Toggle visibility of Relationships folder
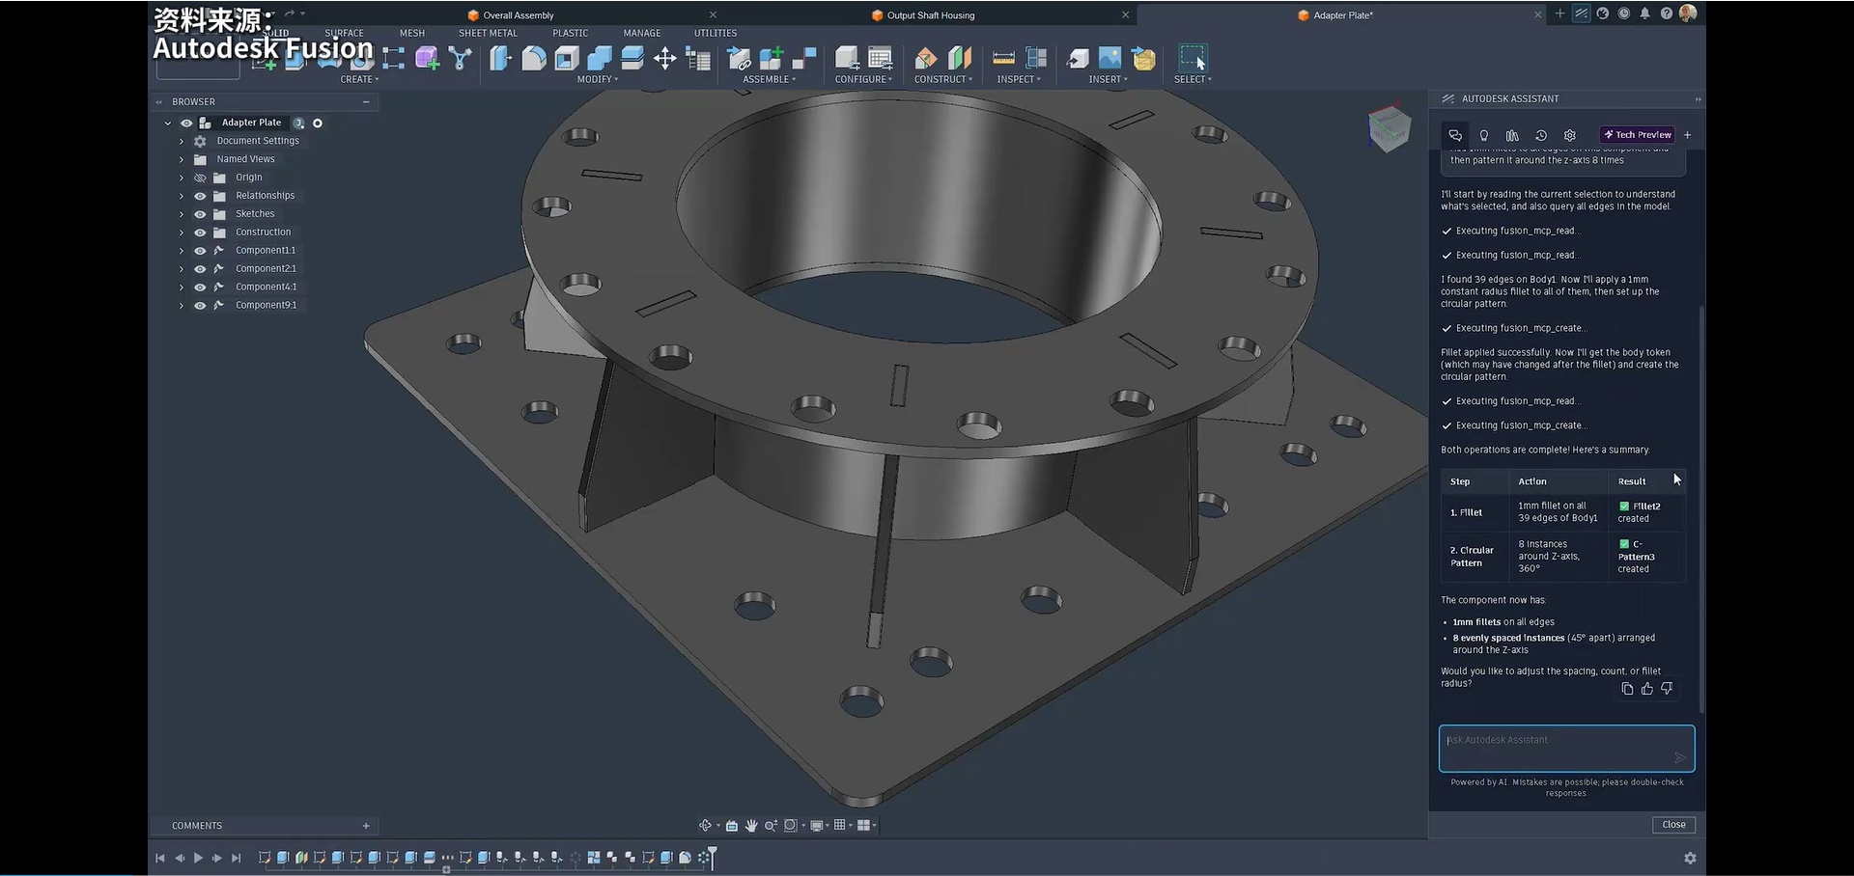Screen dimensions: 1854x876 [200, 196]
